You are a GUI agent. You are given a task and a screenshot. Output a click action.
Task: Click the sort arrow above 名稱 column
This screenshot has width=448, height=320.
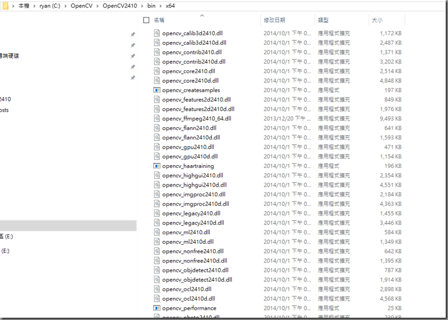pyautogui.click(x=202, y=15)
